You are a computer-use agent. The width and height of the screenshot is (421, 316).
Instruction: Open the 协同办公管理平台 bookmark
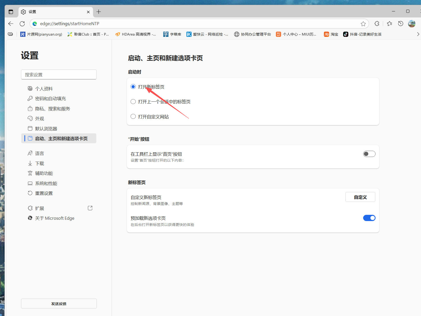(x=252, y=34)
